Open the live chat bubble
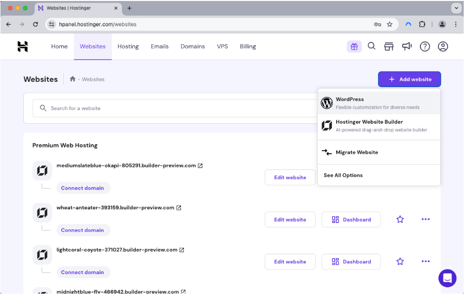Image resolution: width=470 pixels, height=298 pixels. (447, 278)
